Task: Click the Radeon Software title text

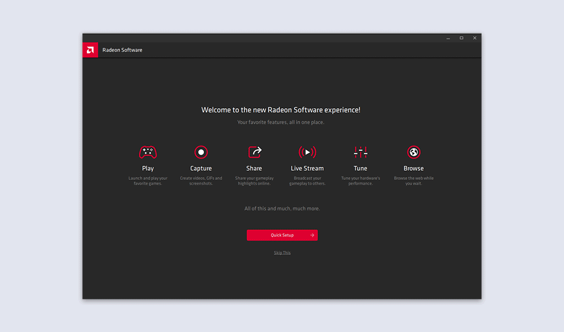Action: [x=122, y=50]
